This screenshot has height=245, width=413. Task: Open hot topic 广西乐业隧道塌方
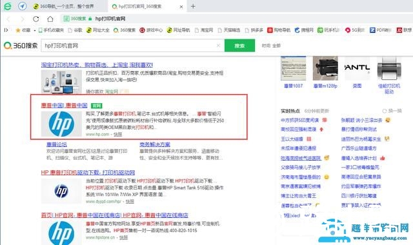[359, 148]
